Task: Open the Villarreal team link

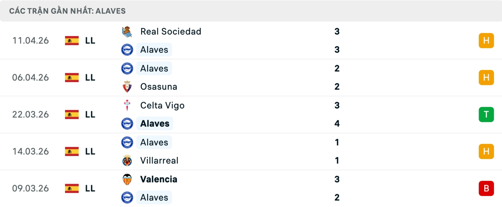Action: point(159,160)
